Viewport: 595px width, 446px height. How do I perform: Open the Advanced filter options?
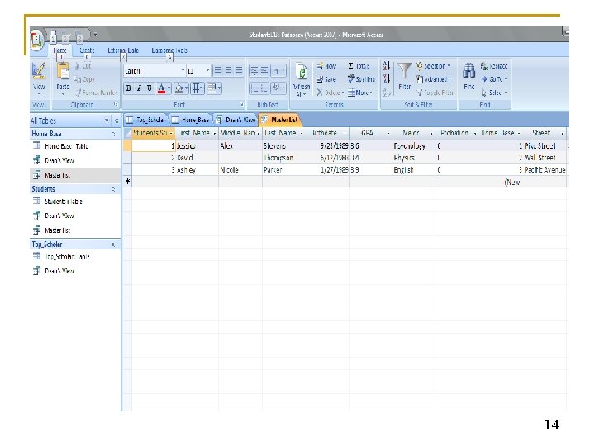[x=434, y=79]
